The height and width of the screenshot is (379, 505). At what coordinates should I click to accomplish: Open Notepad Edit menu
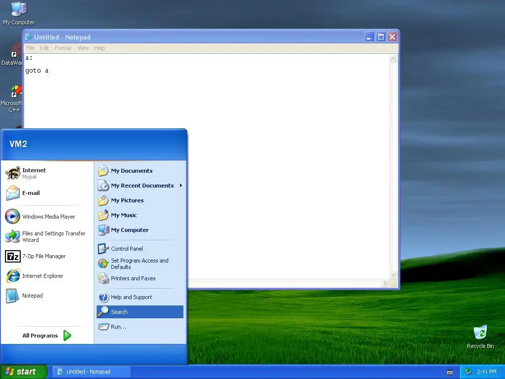[44, 48]
